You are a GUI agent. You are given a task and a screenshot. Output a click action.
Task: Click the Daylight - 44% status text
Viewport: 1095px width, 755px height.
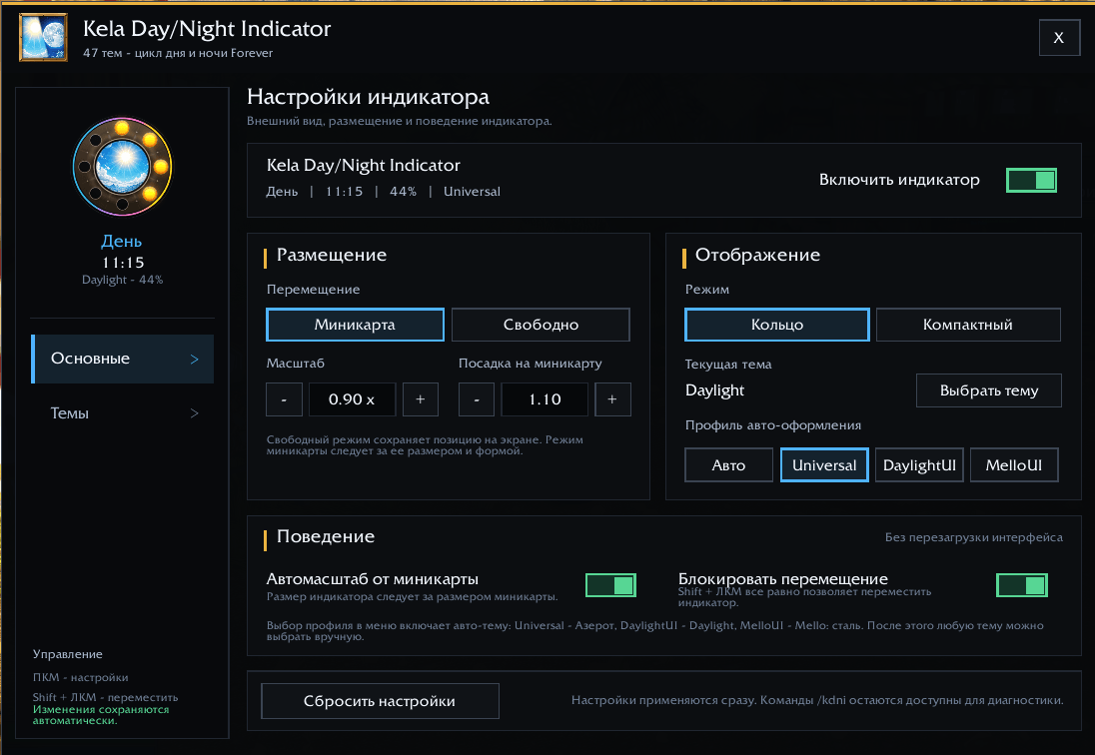[122, 280]
